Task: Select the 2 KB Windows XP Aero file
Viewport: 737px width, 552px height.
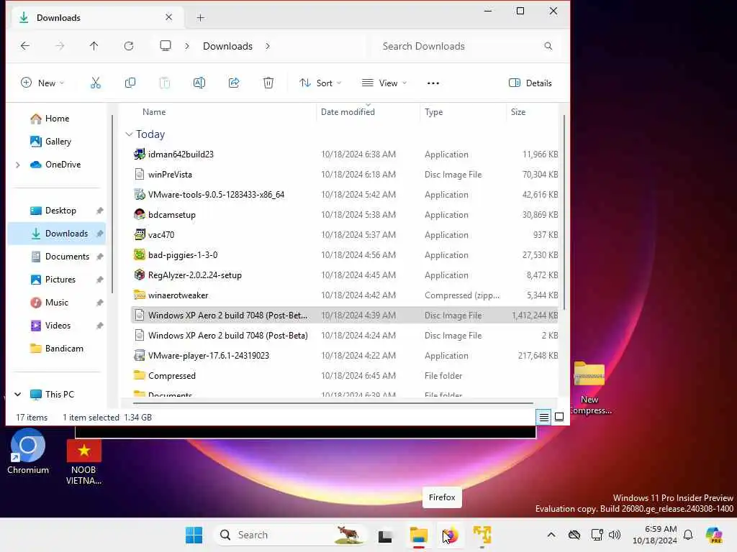Action: [344, 336]
